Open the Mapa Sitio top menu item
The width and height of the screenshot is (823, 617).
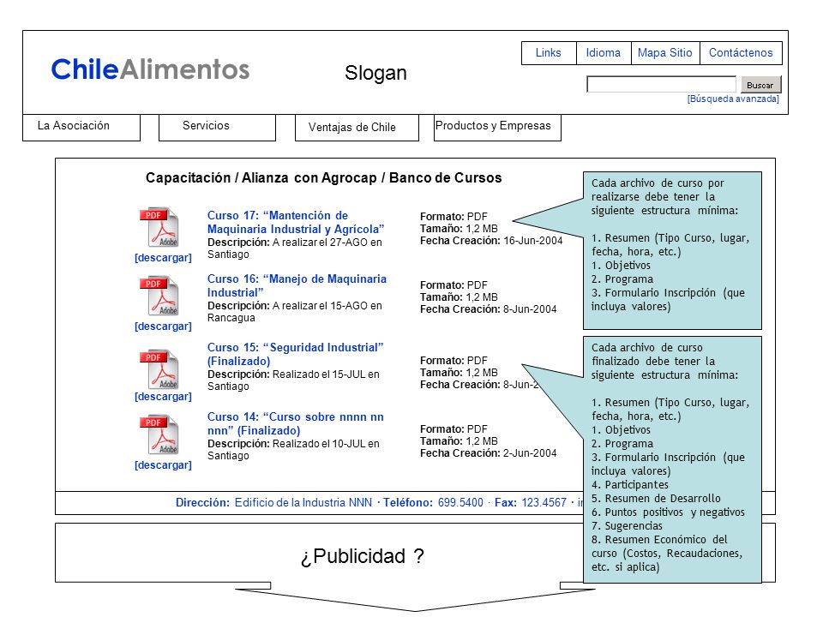(665, 53)
